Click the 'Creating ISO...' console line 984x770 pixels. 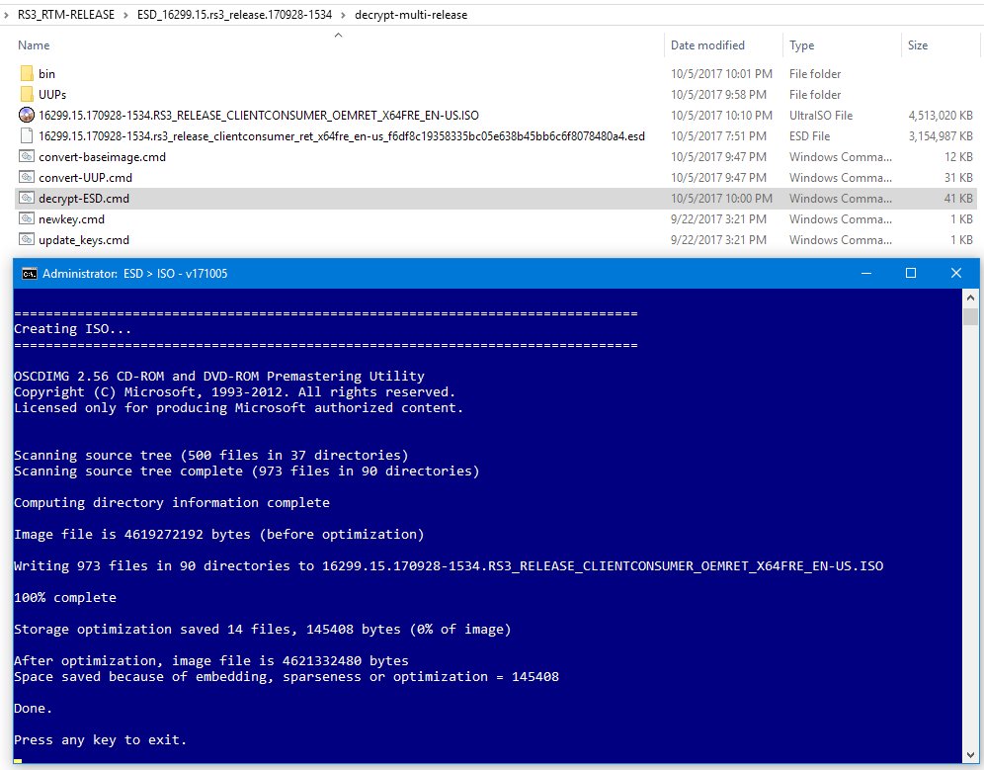pos(73,328)
